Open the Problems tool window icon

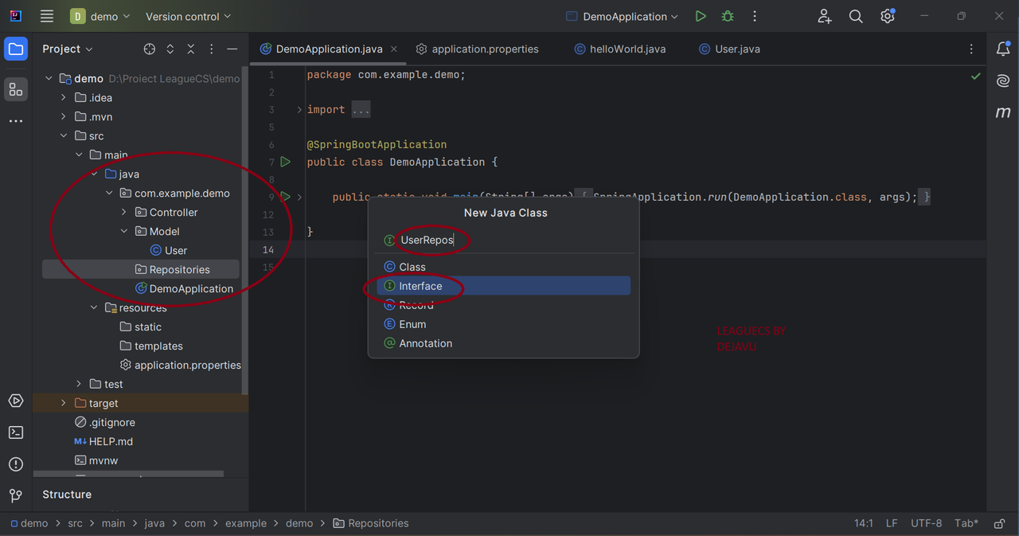(x=16, y=464)
